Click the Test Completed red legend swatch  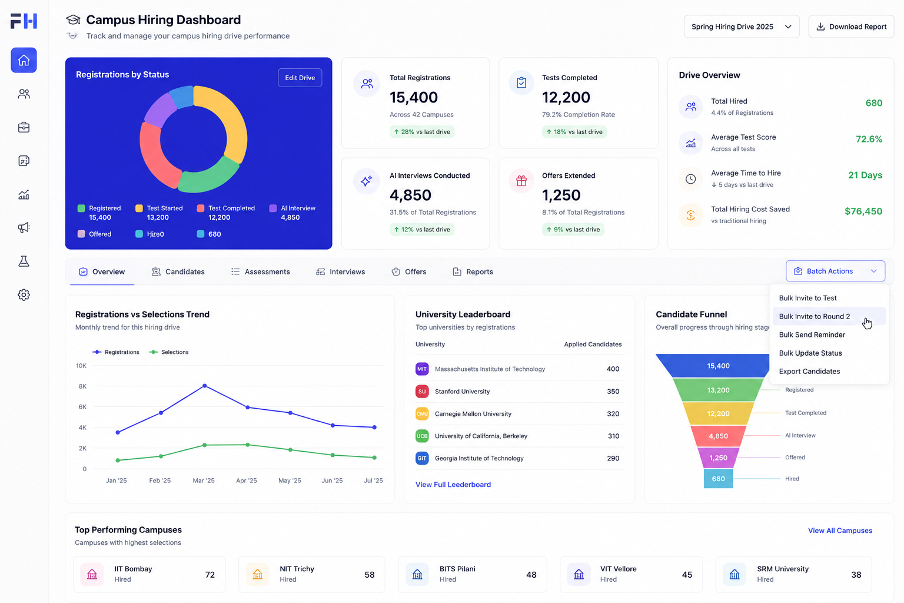pos(201,208)
